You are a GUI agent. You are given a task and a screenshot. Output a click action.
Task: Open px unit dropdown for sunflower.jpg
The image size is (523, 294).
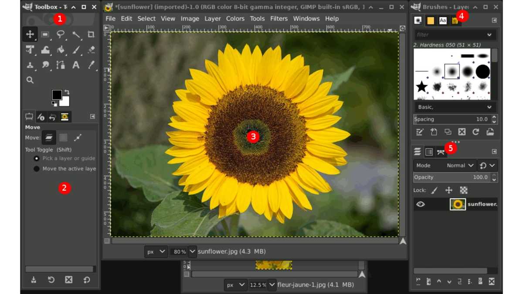156,251
